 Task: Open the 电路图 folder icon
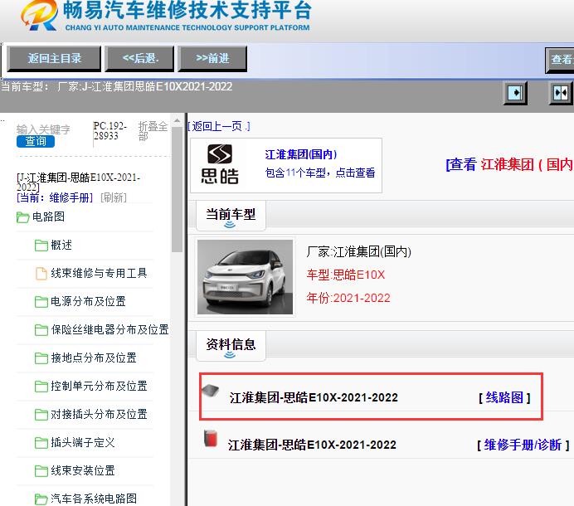coord(22,217)
